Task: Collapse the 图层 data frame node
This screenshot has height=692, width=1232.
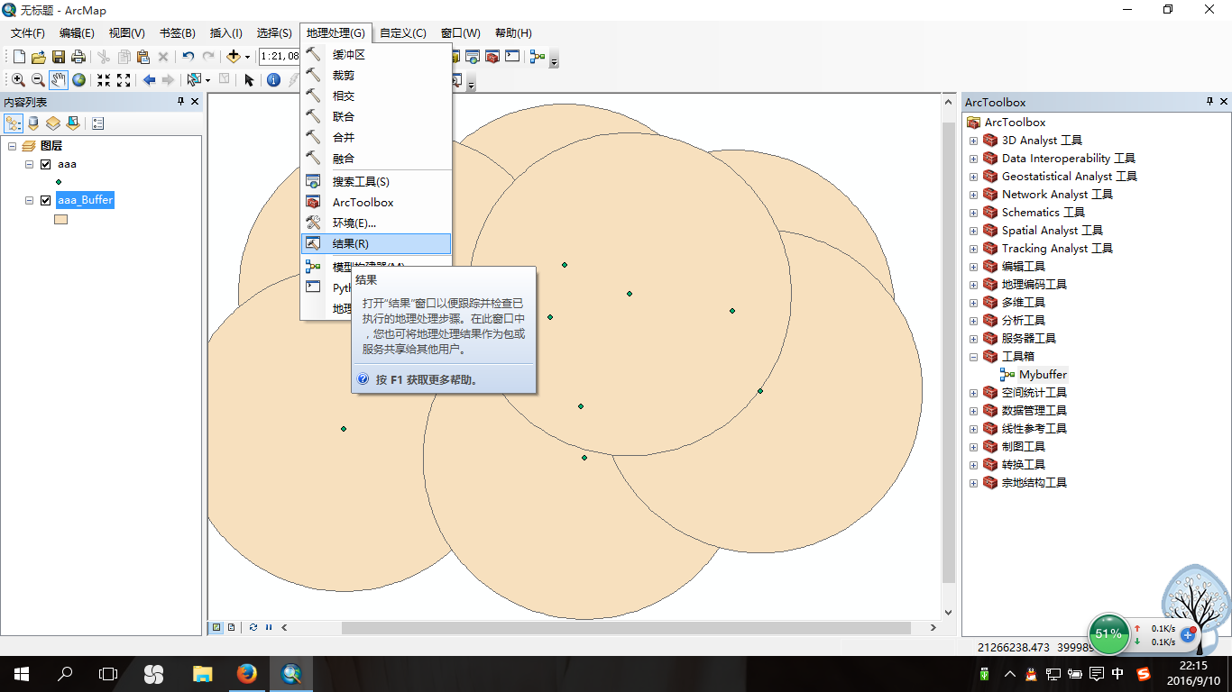Action: [x=13, y=146]
